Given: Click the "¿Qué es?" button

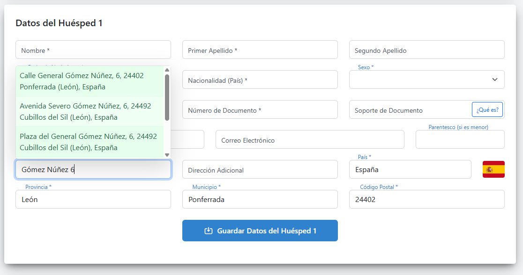Looking at the screenshot, I should [x=486, y=109].
